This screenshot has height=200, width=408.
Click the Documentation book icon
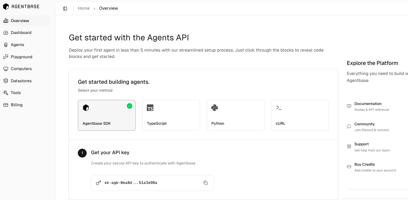(349, 106)
